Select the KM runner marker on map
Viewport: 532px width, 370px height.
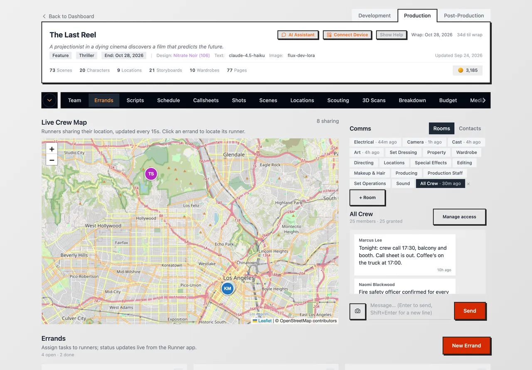(x=227, y=288)
